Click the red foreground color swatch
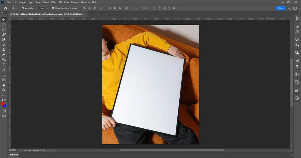The image size is (301, 158). [x=3, y=104]
